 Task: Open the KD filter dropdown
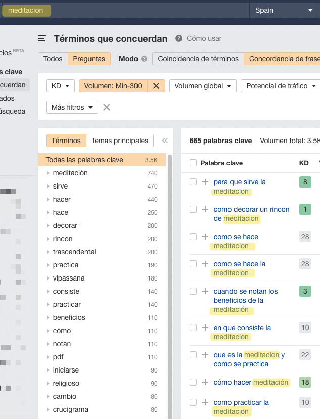[60, 86]
